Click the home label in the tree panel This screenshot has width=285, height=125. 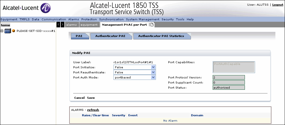(5, 25)
